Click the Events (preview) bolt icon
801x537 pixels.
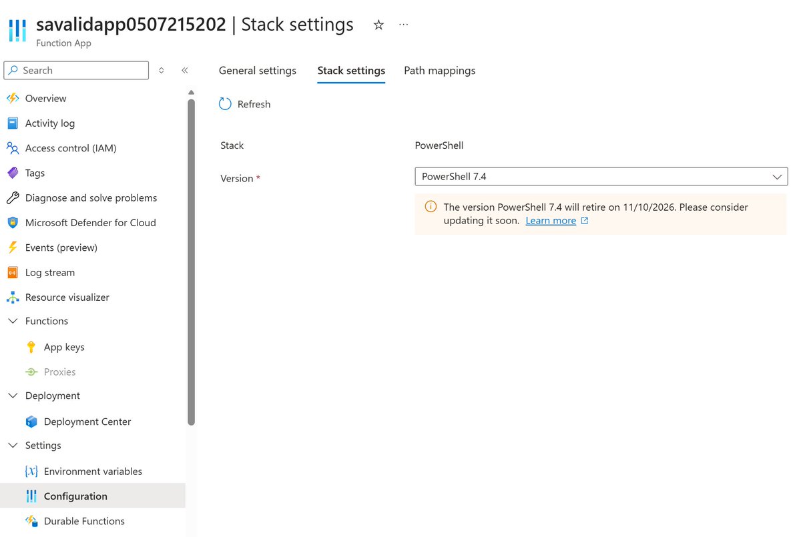click(13, 247)
